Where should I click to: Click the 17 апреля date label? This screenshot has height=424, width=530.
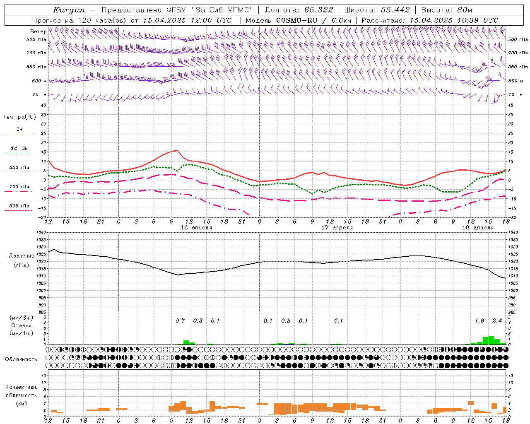(337, 228)
